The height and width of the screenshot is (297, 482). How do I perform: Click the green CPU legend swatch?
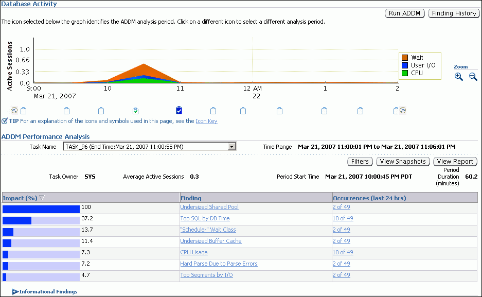pyautogui.click(x=405, y=73)
